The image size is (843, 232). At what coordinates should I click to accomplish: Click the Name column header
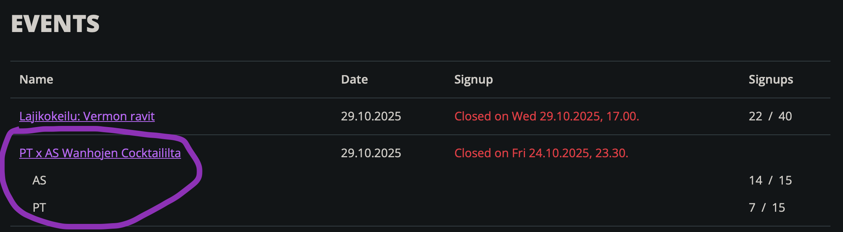pyautogui.click(x=36, y=80)
